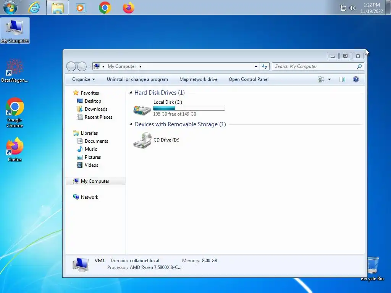Screen dimensions: 391x293
Task: Click the network tray icon
Action: [343, 8]
